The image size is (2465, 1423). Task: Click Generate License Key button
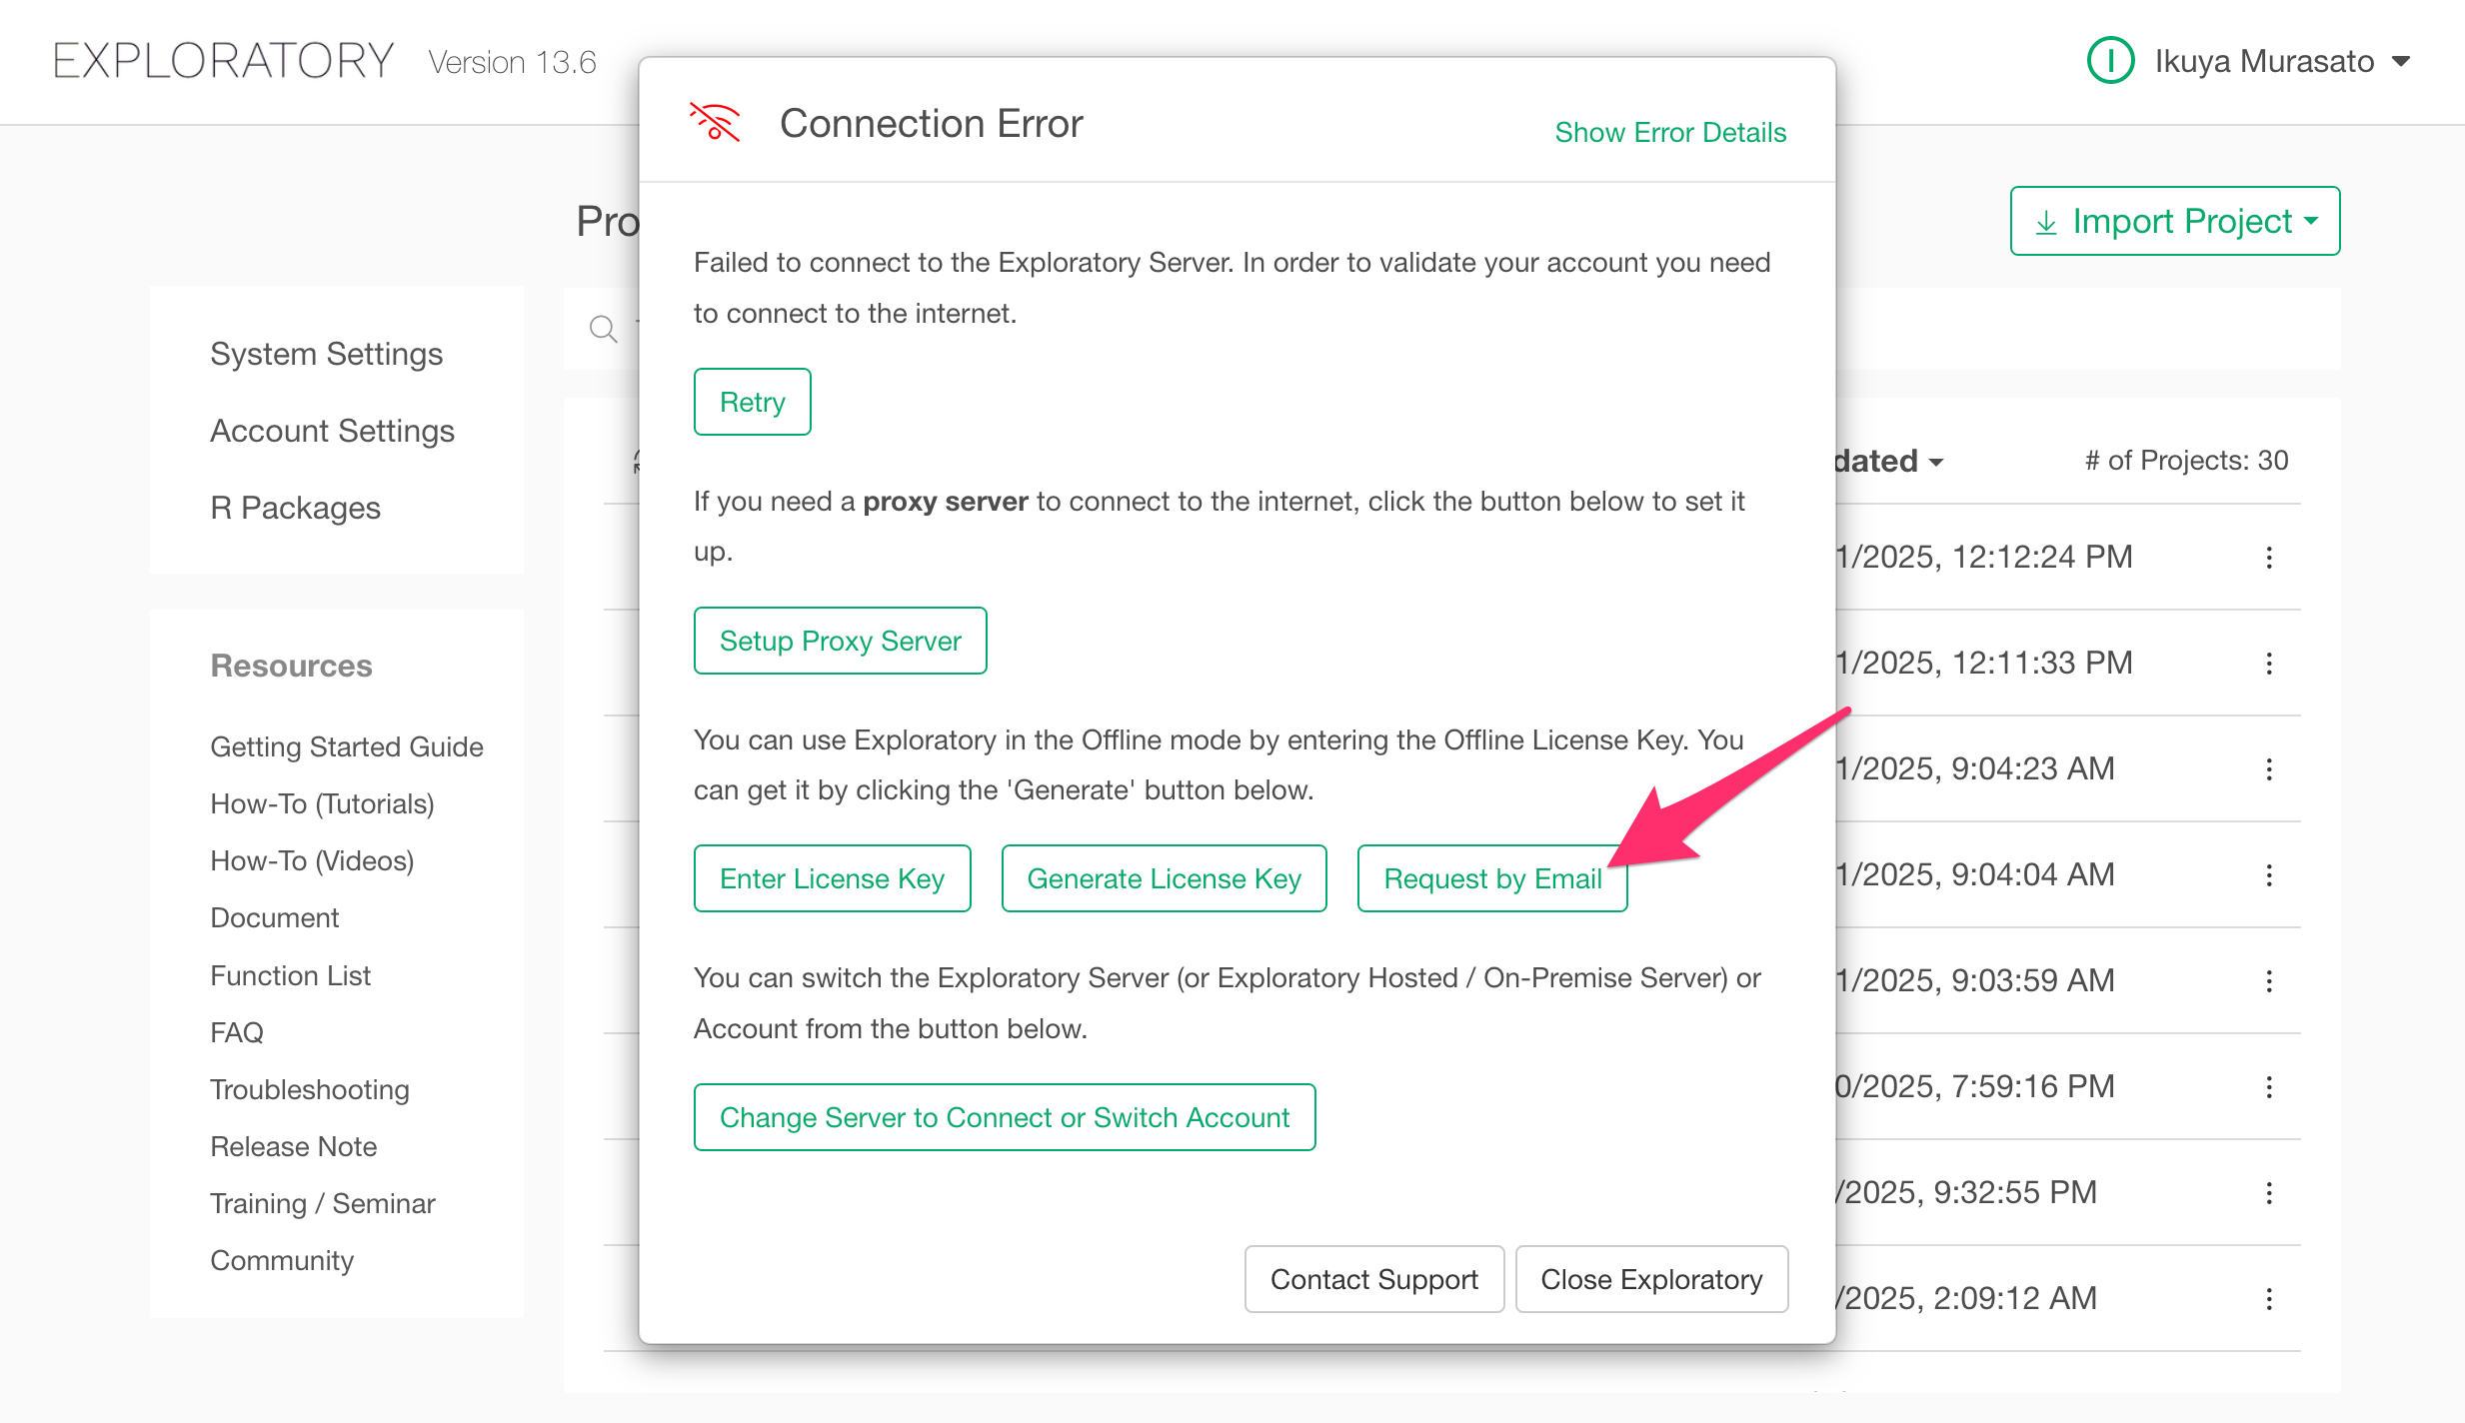(x=1164, y=878)
